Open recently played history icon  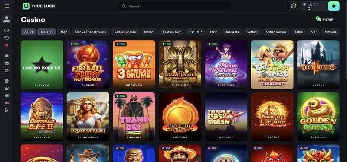7,38
